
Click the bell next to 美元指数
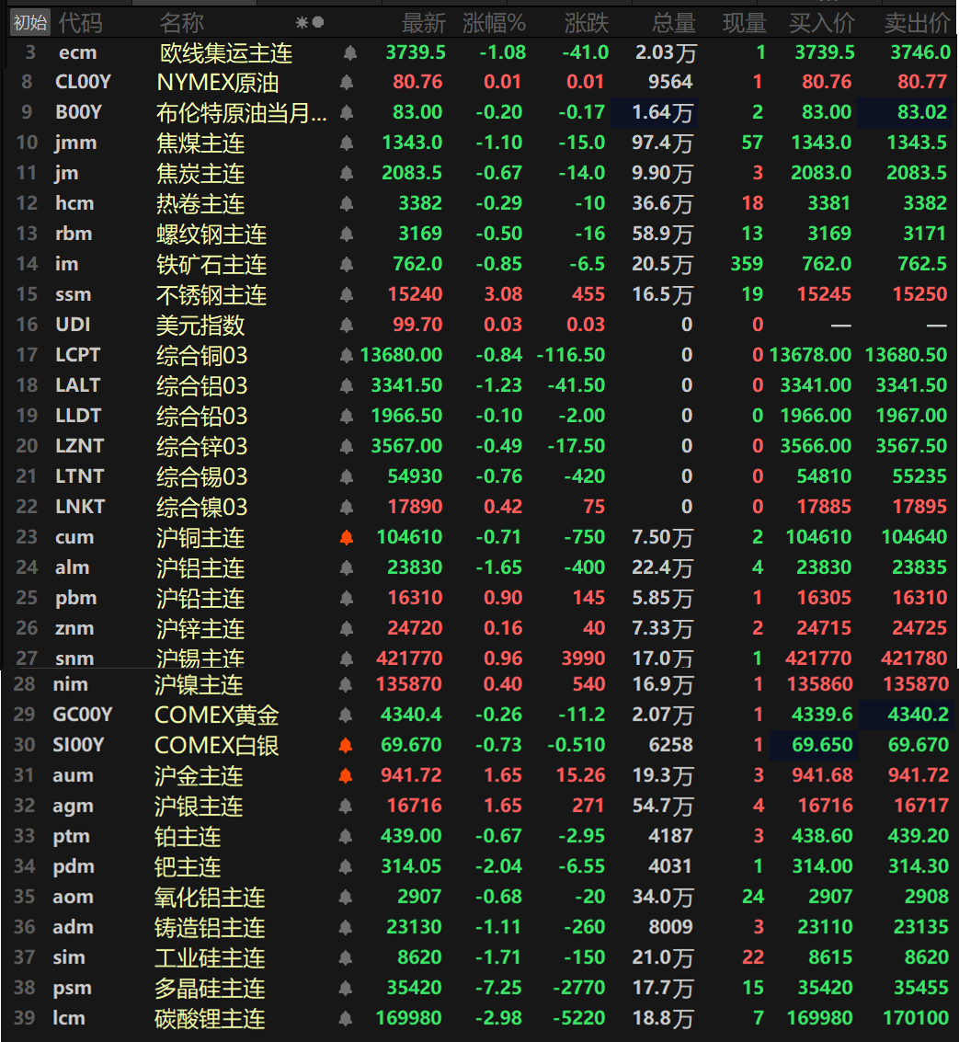(347, 325)
